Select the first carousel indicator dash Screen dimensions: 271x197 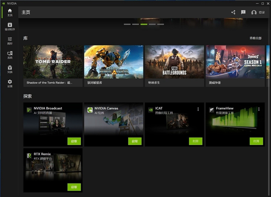point(127,24)
